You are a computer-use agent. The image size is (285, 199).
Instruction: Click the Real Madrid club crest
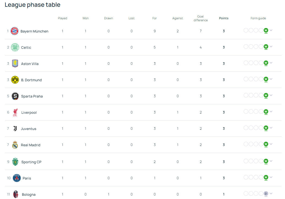click(x=15, y=145)
